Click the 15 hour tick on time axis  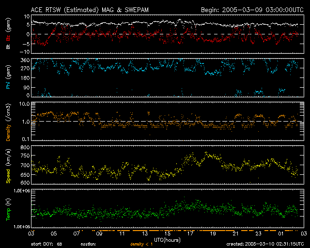click(x=168, y=233)
